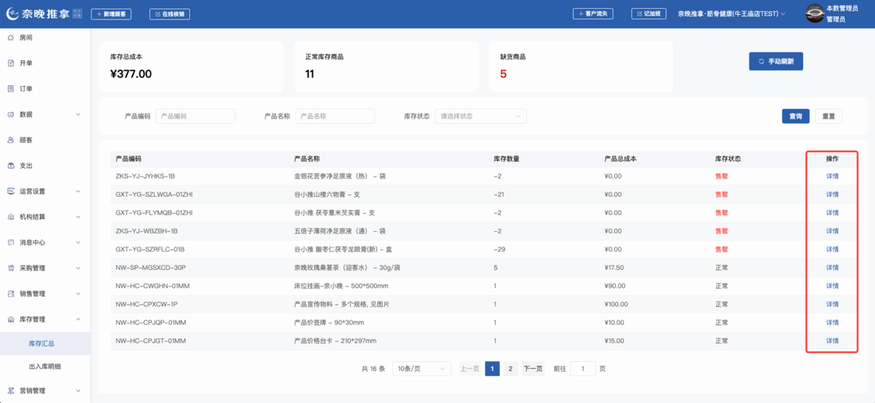
Task: Click the 手动刷新 button
Action: 776,61
